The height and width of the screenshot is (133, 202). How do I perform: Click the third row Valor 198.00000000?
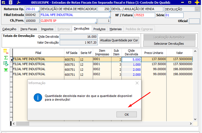(x=179, y=69)
